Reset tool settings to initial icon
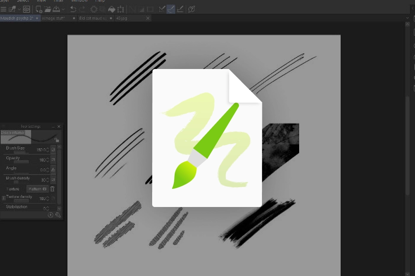The height and width of the screenshot is (276, 415). 50,215
